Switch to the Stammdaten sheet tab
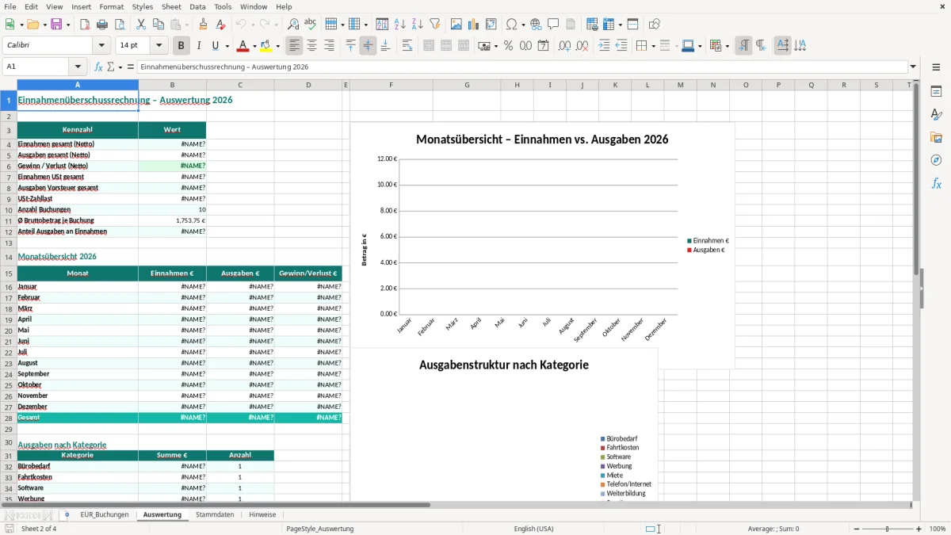Screen dimensions: 951x535 point(215,514)
